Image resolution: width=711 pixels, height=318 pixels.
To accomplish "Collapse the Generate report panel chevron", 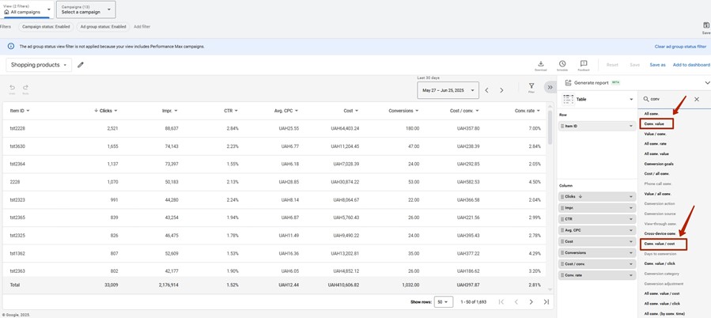I will click(x=706, y=82).
